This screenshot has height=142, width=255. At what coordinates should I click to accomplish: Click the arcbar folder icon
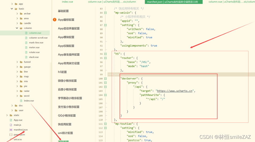pos(21,14)
